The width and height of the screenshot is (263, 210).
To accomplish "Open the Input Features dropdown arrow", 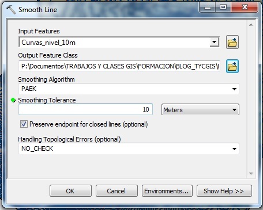I will tap(214, 42).
